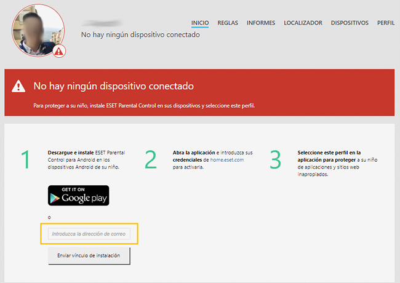Open the REGLAS tab
This screenshot has width=400, height=283.
(x=228, y=23)
